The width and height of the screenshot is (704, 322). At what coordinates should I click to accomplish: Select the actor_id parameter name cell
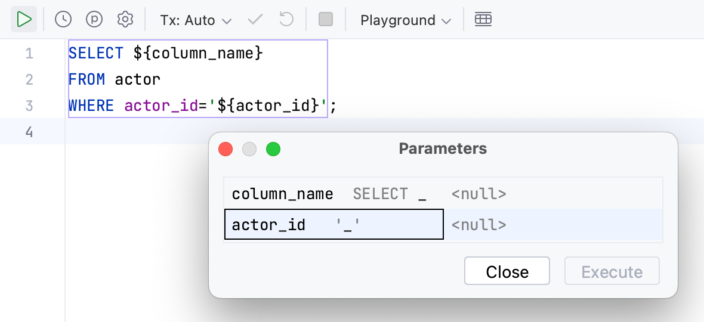269,225
